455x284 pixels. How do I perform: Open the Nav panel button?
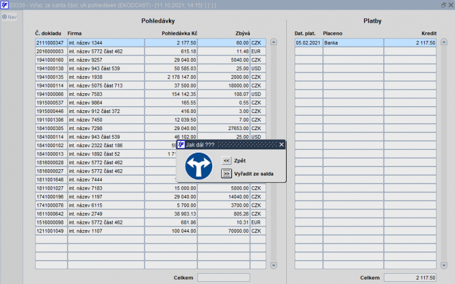tap(9, 17)
